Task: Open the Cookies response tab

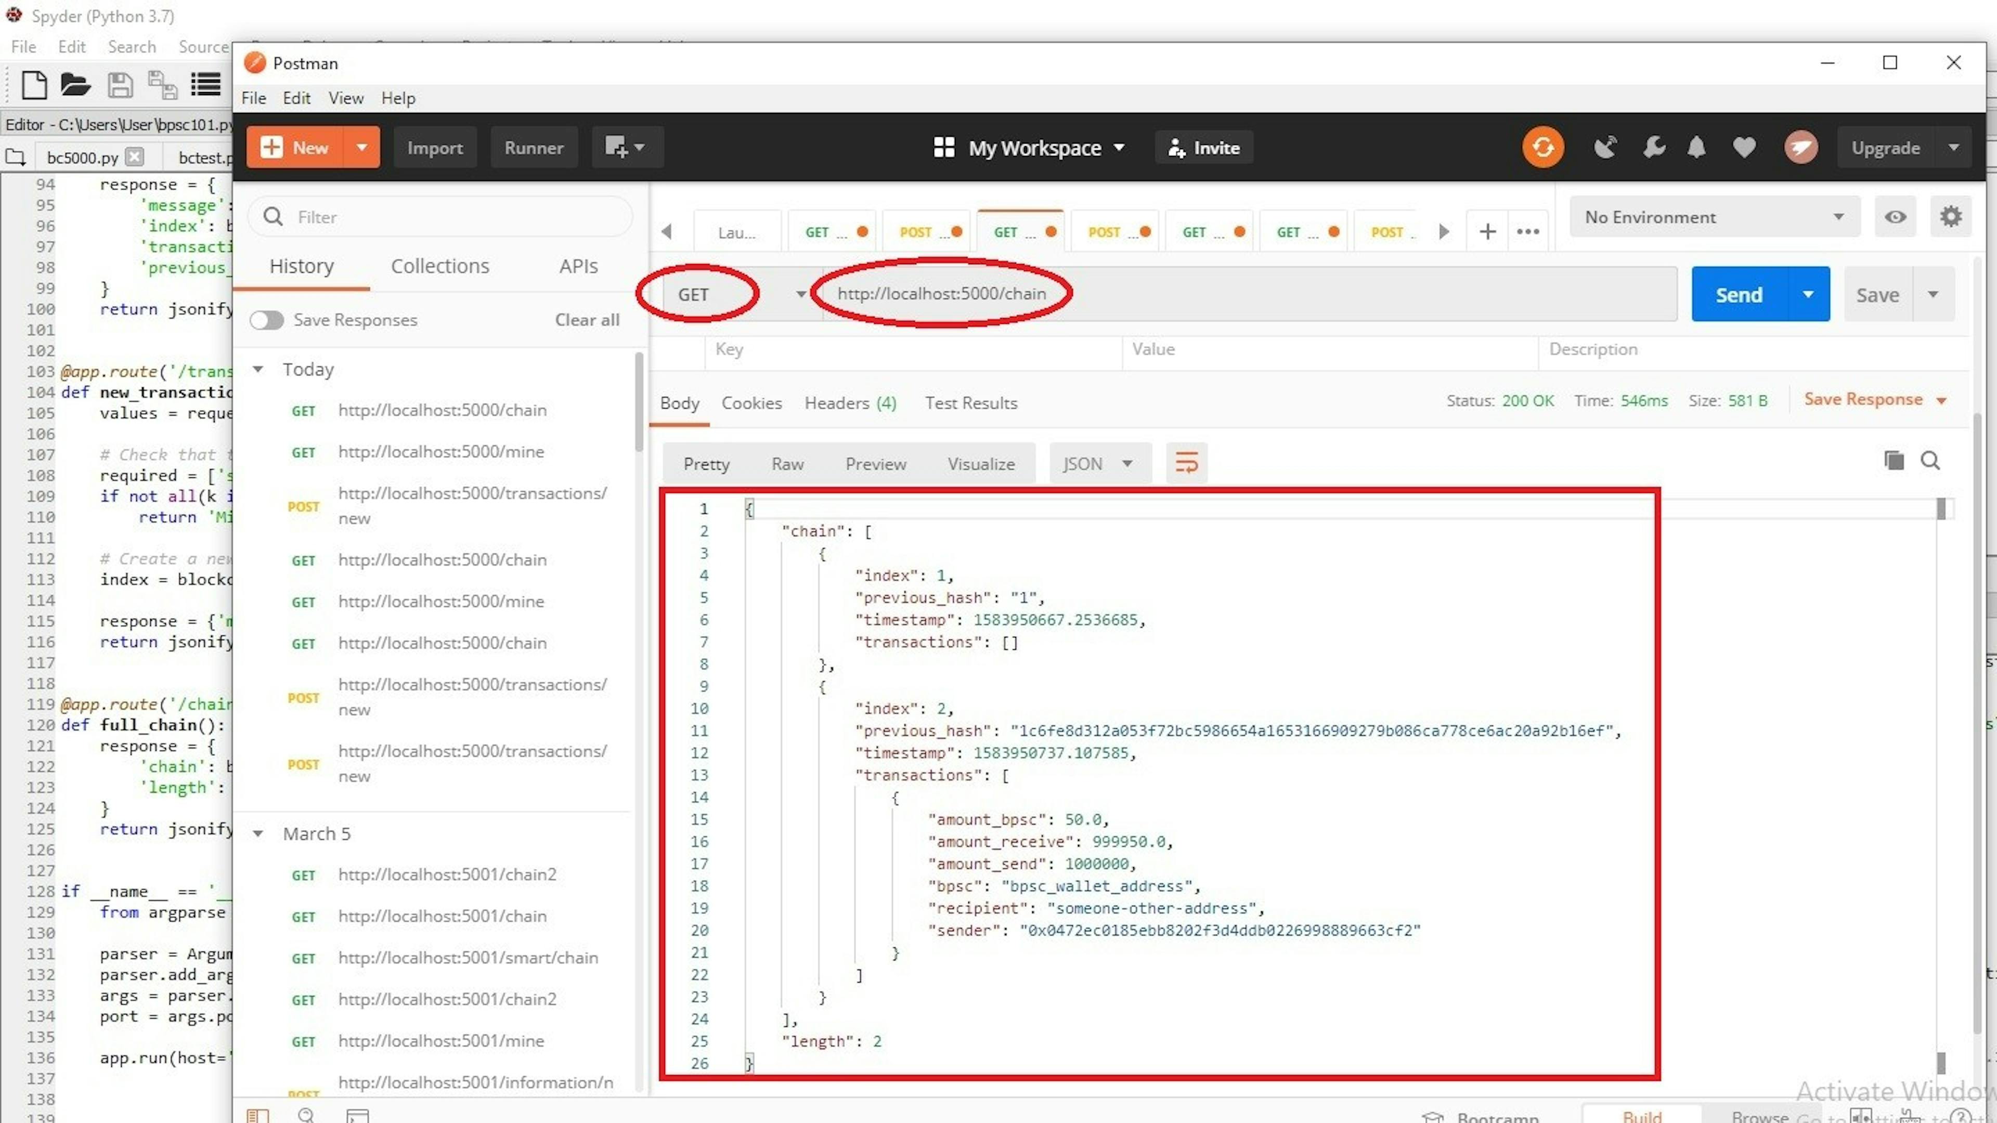Action: [x=751, y=403]
